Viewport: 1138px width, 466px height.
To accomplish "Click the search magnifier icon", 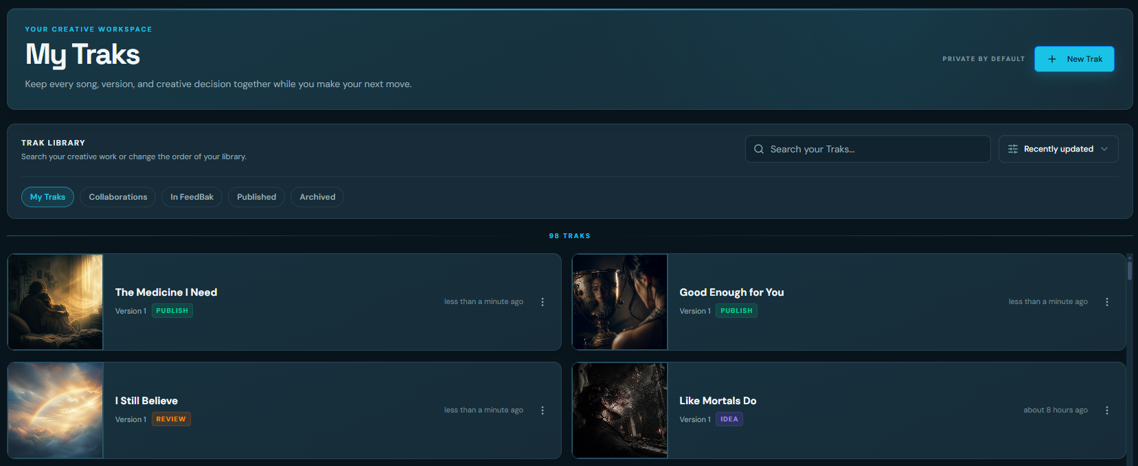I will click(759, 149).
